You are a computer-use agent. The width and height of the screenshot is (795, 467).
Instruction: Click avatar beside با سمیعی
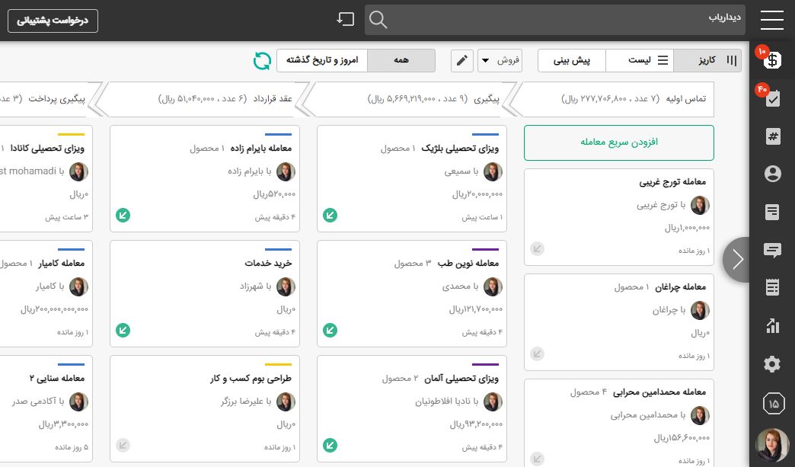(x=493, y=172)
